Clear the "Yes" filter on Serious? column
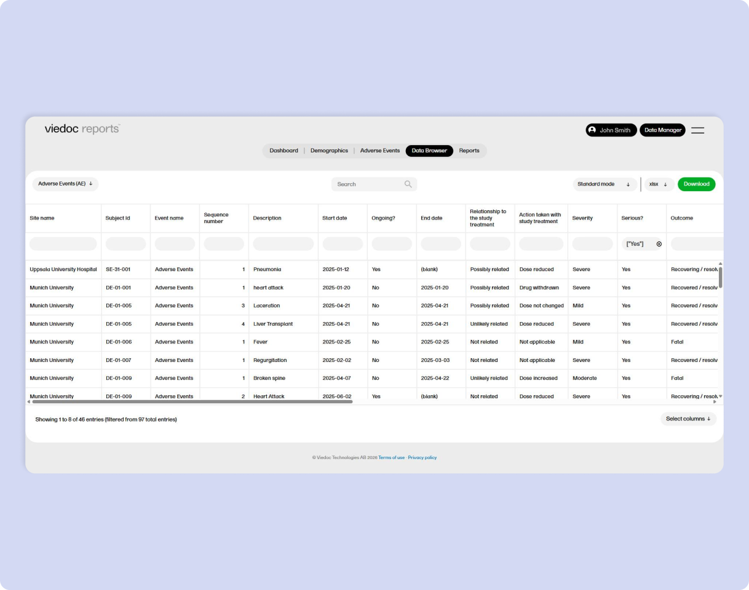The image size is (749, 590). (659, 244)
